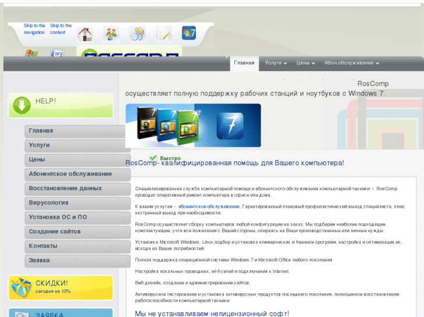Follow the абонентское обслуживание text link
This screenshot has height=317, width=424.
point(209,206)
